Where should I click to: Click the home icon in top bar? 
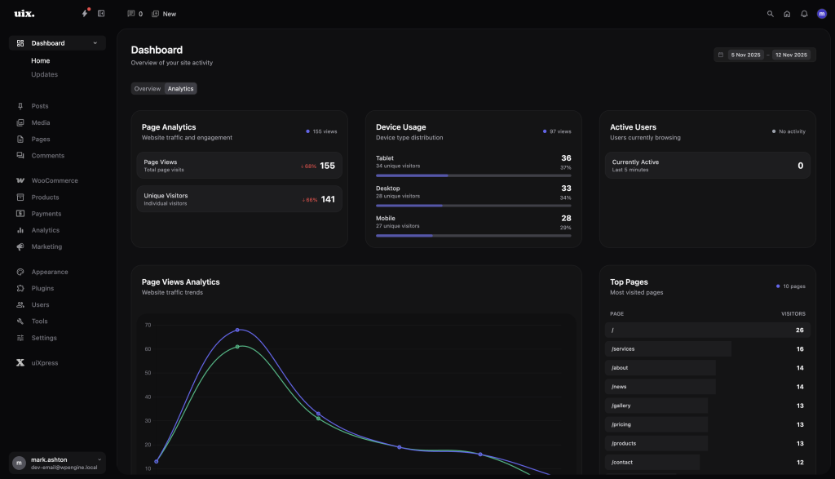pyautogui.click(x=787, y=14)
